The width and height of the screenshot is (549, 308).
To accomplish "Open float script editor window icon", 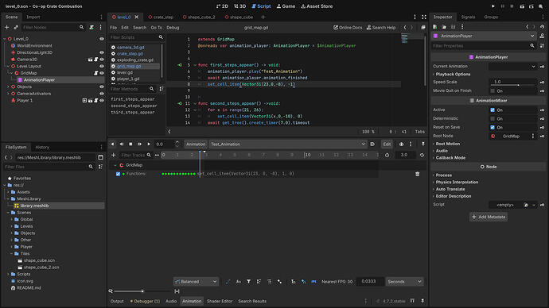I will (x=423, y=27).
